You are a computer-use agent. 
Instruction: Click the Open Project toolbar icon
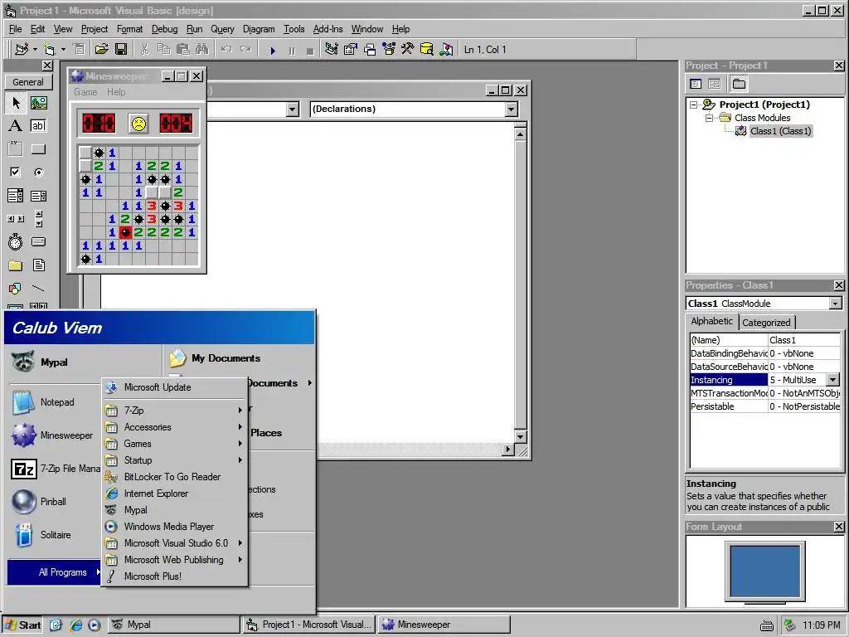click(x=101, y=50)
